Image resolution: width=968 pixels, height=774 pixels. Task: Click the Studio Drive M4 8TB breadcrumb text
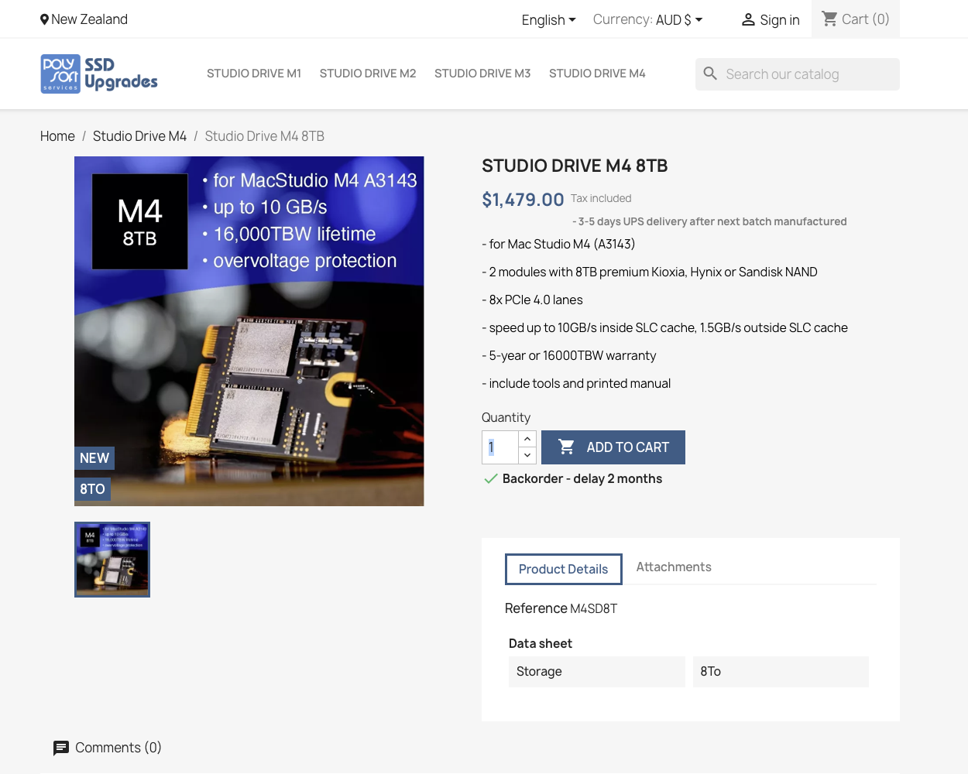tap(265, 136)
